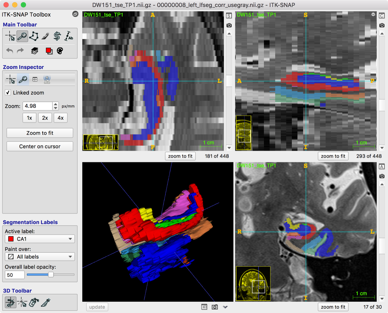Select the 3D trackball rotation tool
This screenshot has width=388, height=313.
(11, 302)
